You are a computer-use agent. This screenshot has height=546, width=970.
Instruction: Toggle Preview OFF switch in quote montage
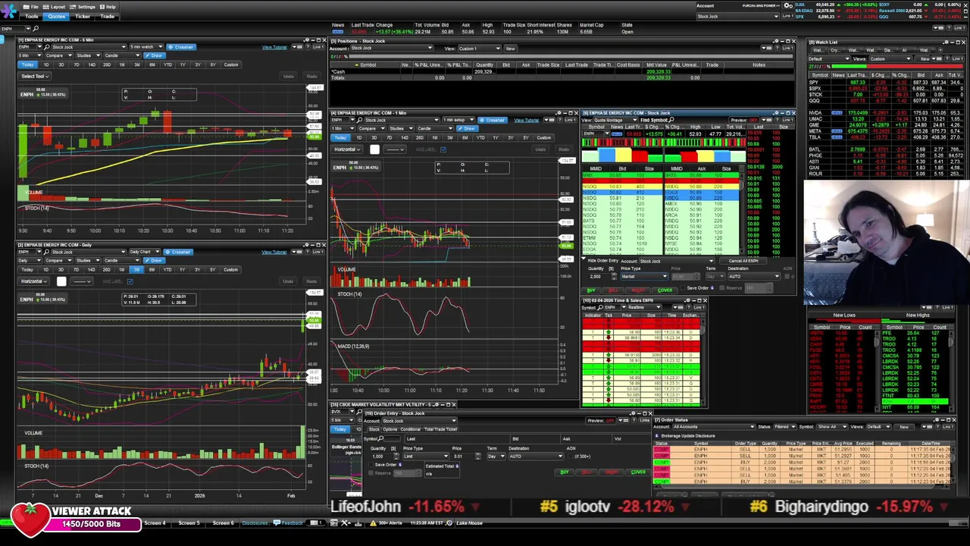coord(755,120)
